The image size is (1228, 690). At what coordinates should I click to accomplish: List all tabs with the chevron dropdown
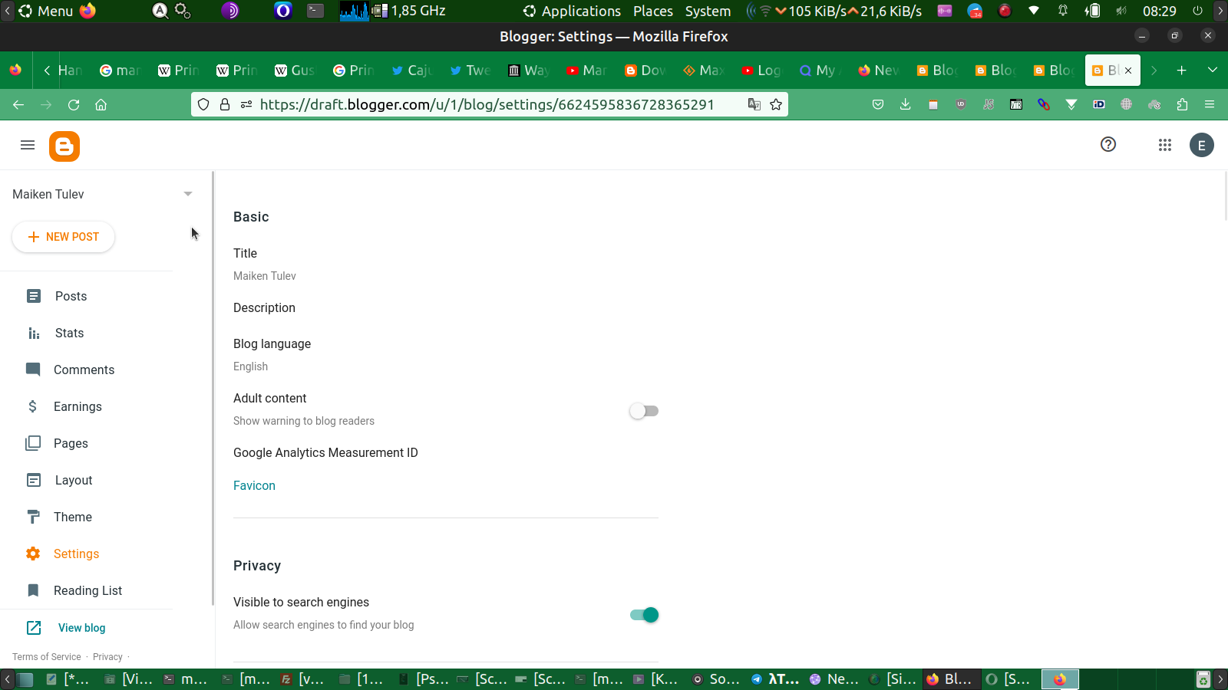point(1213,71)
